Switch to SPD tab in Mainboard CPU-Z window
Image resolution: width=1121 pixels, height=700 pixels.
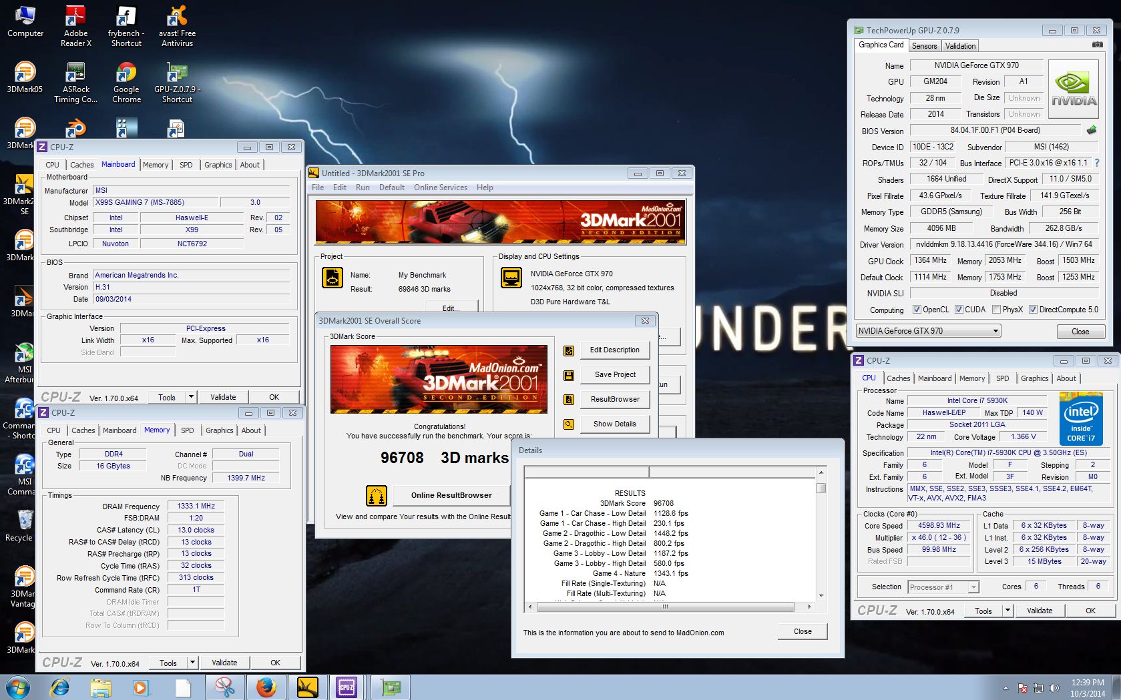point(186,165)
